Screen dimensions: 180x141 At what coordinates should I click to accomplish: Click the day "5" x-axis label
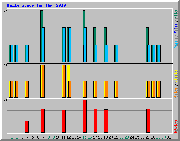[x=33, y=137]
